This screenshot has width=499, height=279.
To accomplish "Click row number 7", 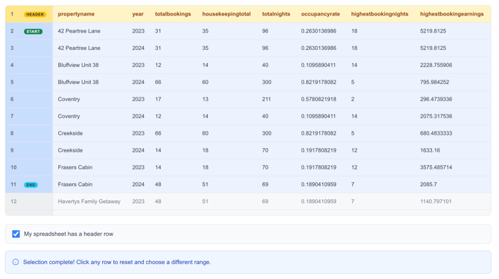I will [12, 116].
